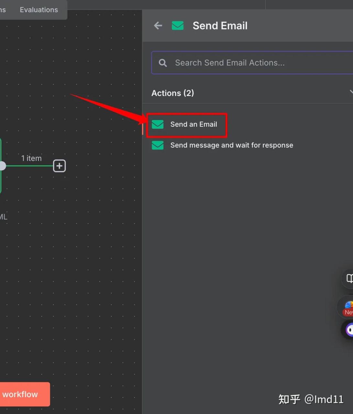Screen dimensions: 353x414
Task: Click the envelope icon beside Send an Email
Action: tap(158, 124)
